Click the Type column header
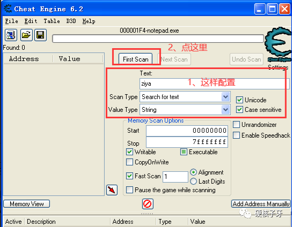The height and width of the screenshot is (227, 292). (x=172, y=222)
